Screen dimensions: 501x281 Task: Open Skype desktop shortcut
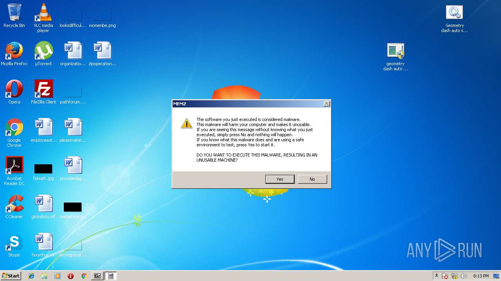pyautogui.click(x=14, y=245)
